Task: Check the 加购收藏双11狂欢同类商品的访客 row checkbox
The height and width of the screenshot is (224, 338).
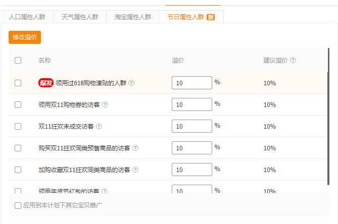Action: pyautogui.click(x=18, y=170)
